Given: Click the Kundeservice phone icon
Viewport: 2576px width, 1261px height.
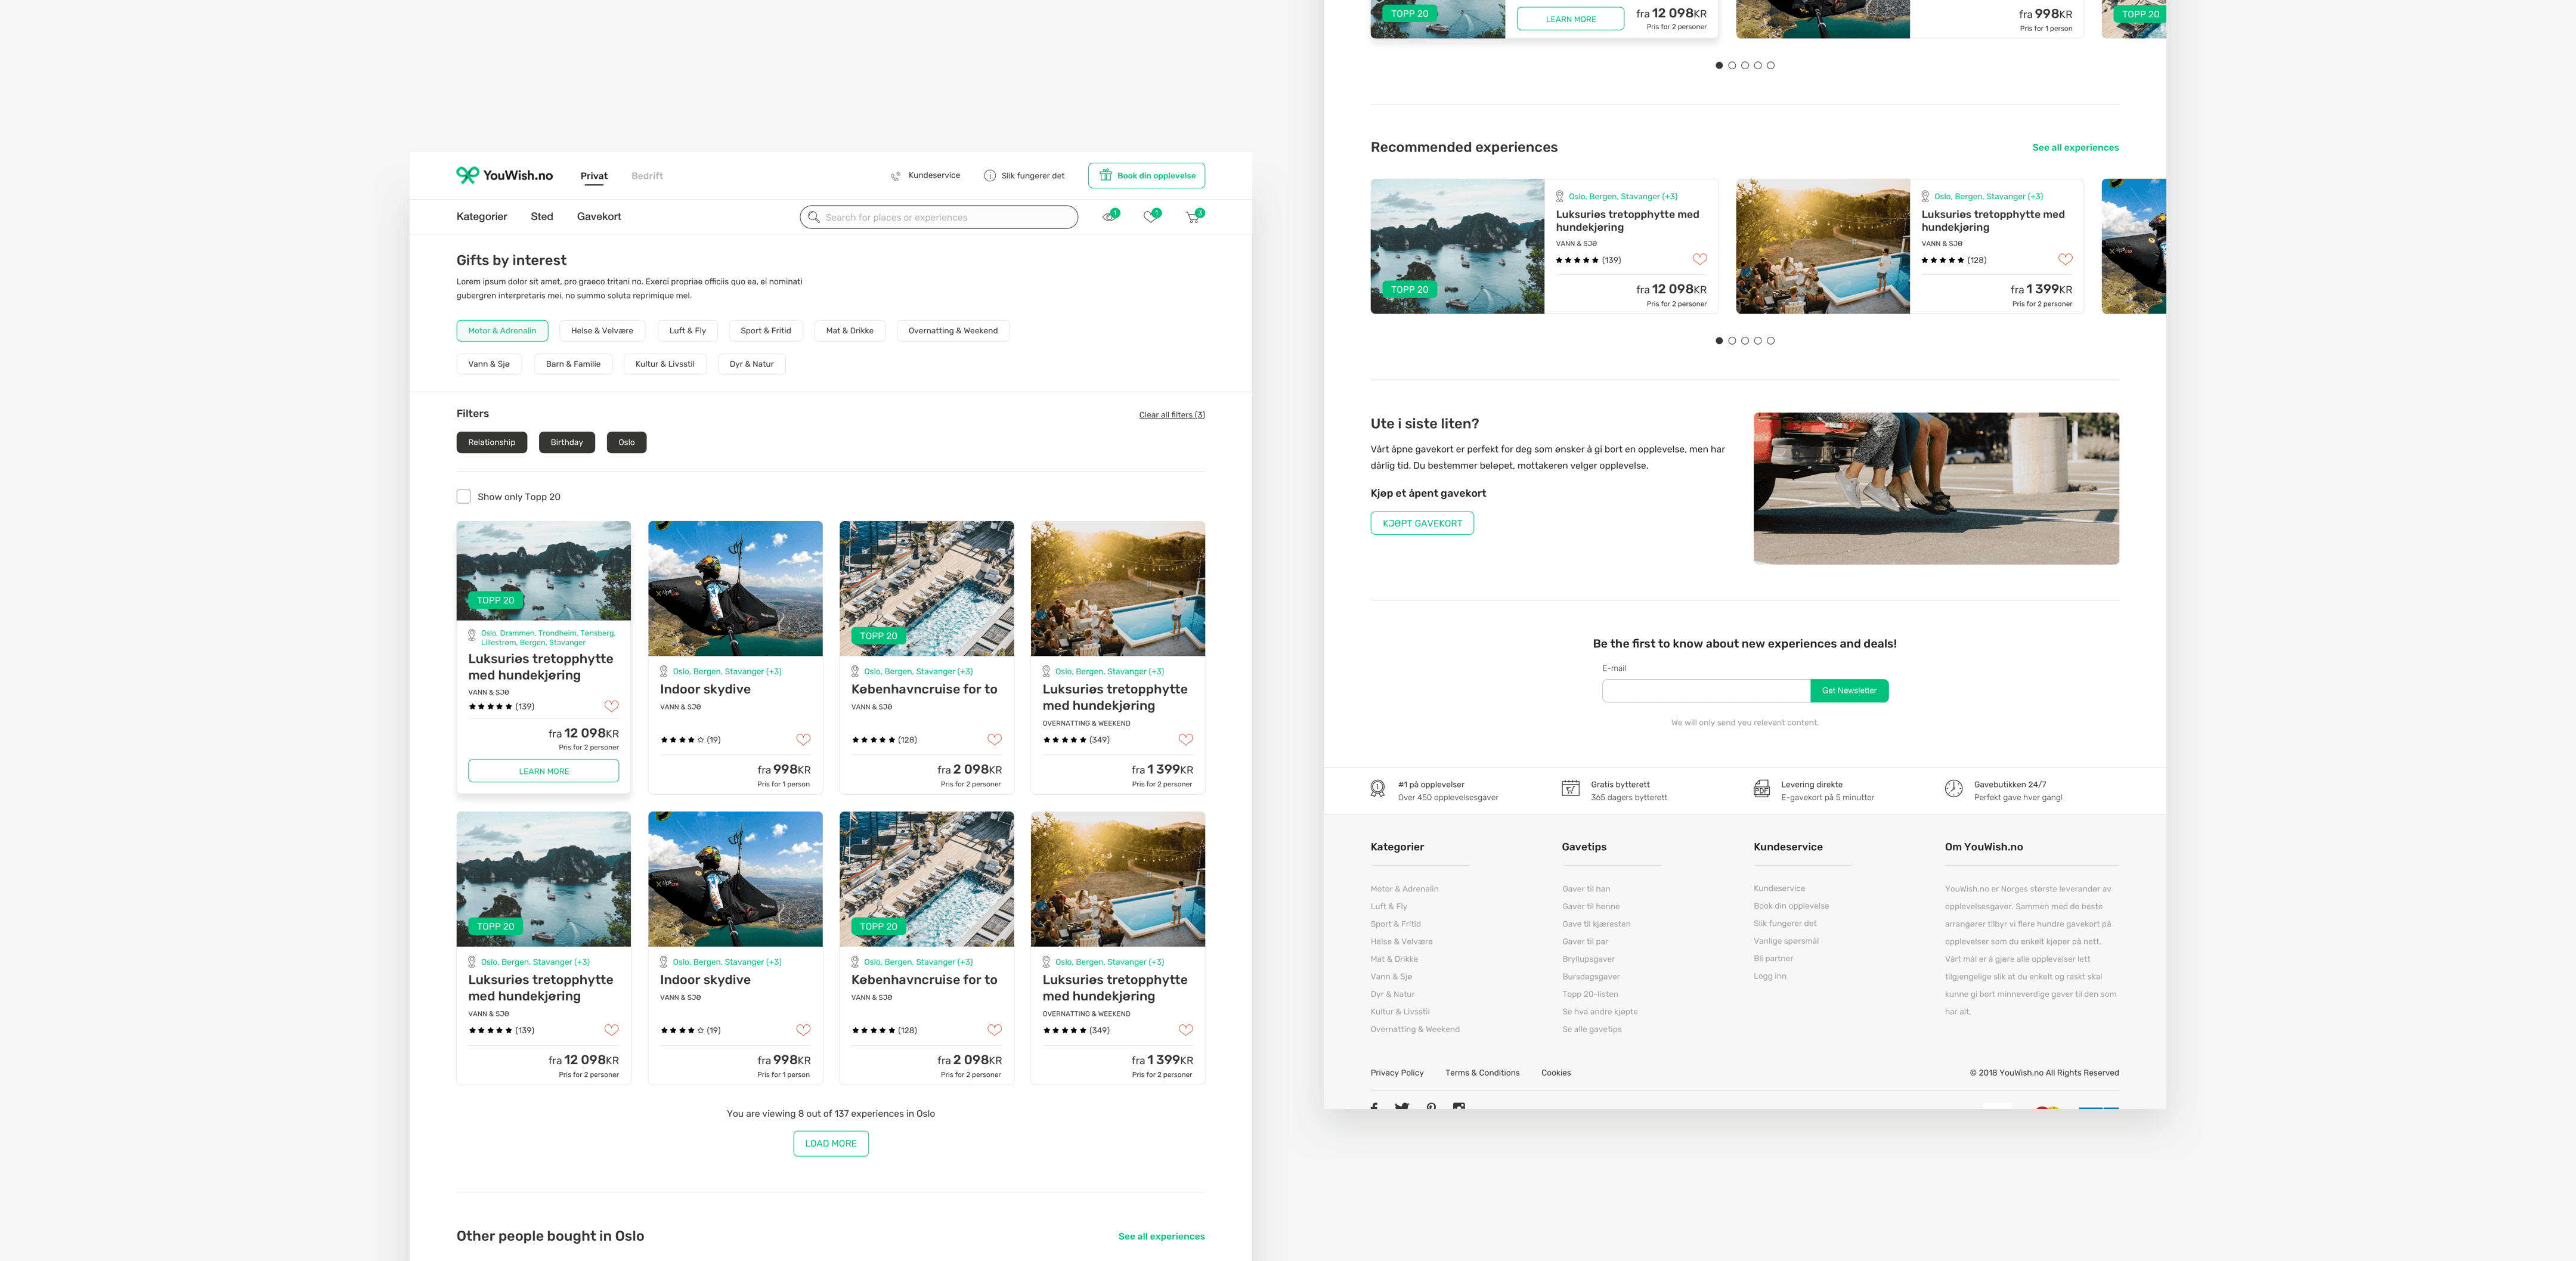Looking at the screenshot, I should coord(896,176).
